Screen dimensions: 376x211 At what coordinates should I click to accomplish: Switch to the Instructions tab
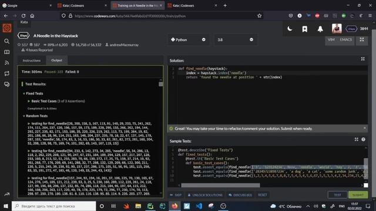32,60
